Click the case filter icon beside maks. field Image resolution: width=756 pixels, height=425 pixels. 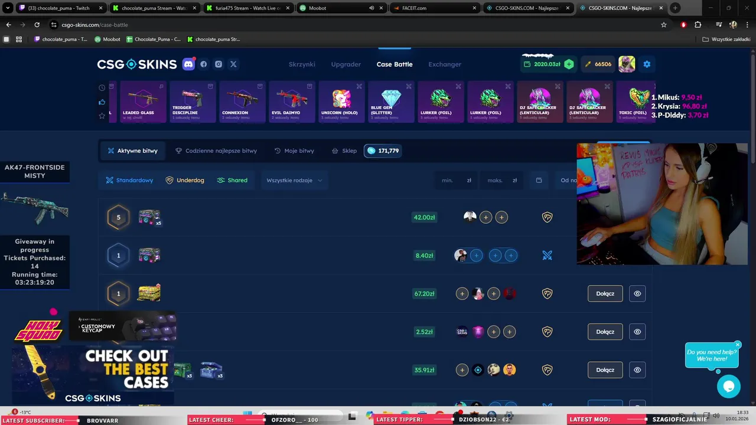tap(539, 181)
